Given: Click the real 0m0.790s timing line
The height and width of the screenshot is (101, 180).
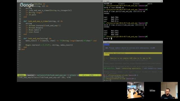Looking at the screenshot, I should (x=111, y=17).
